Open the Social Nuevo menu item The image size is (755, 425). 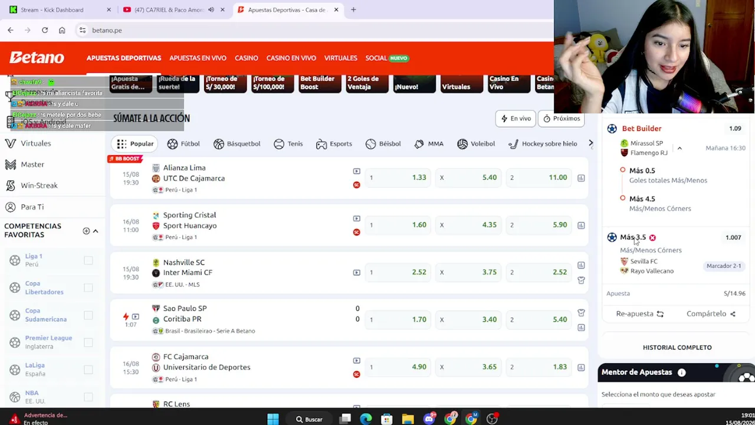pyautogui.click(x=387, y=58)
